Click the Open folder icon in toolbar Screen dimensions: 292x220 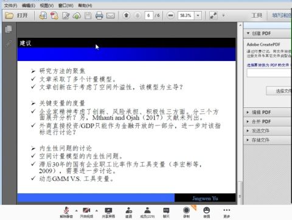(x=9, y=15)
